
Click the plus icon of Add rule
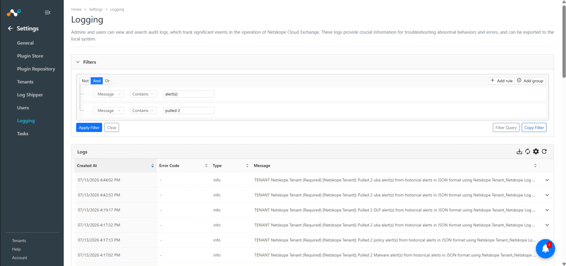tap(492, 80)
